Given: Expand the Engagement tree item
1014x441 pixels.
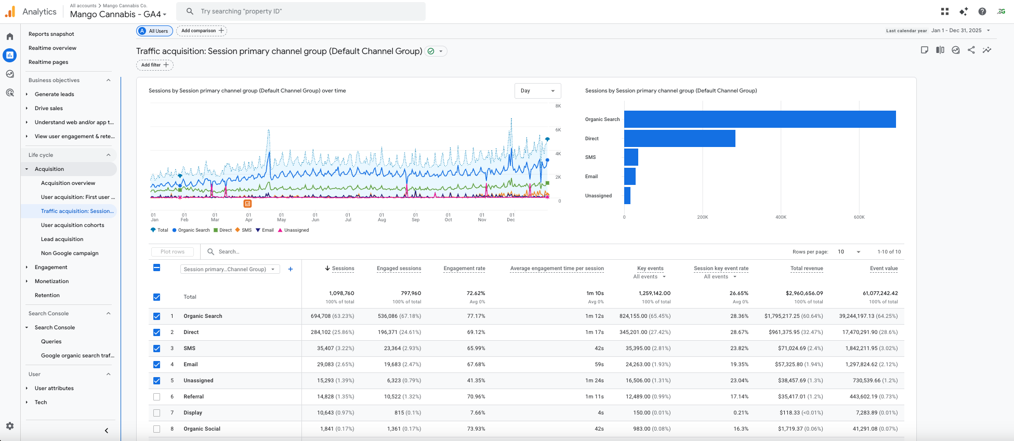Looking at the screenshot, I should (x=27, y=267).
